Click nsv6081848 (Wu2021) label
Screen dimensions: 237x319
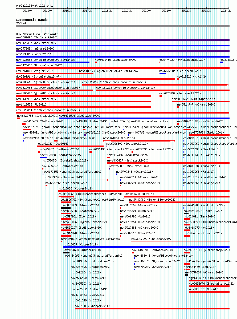(86, 301)
